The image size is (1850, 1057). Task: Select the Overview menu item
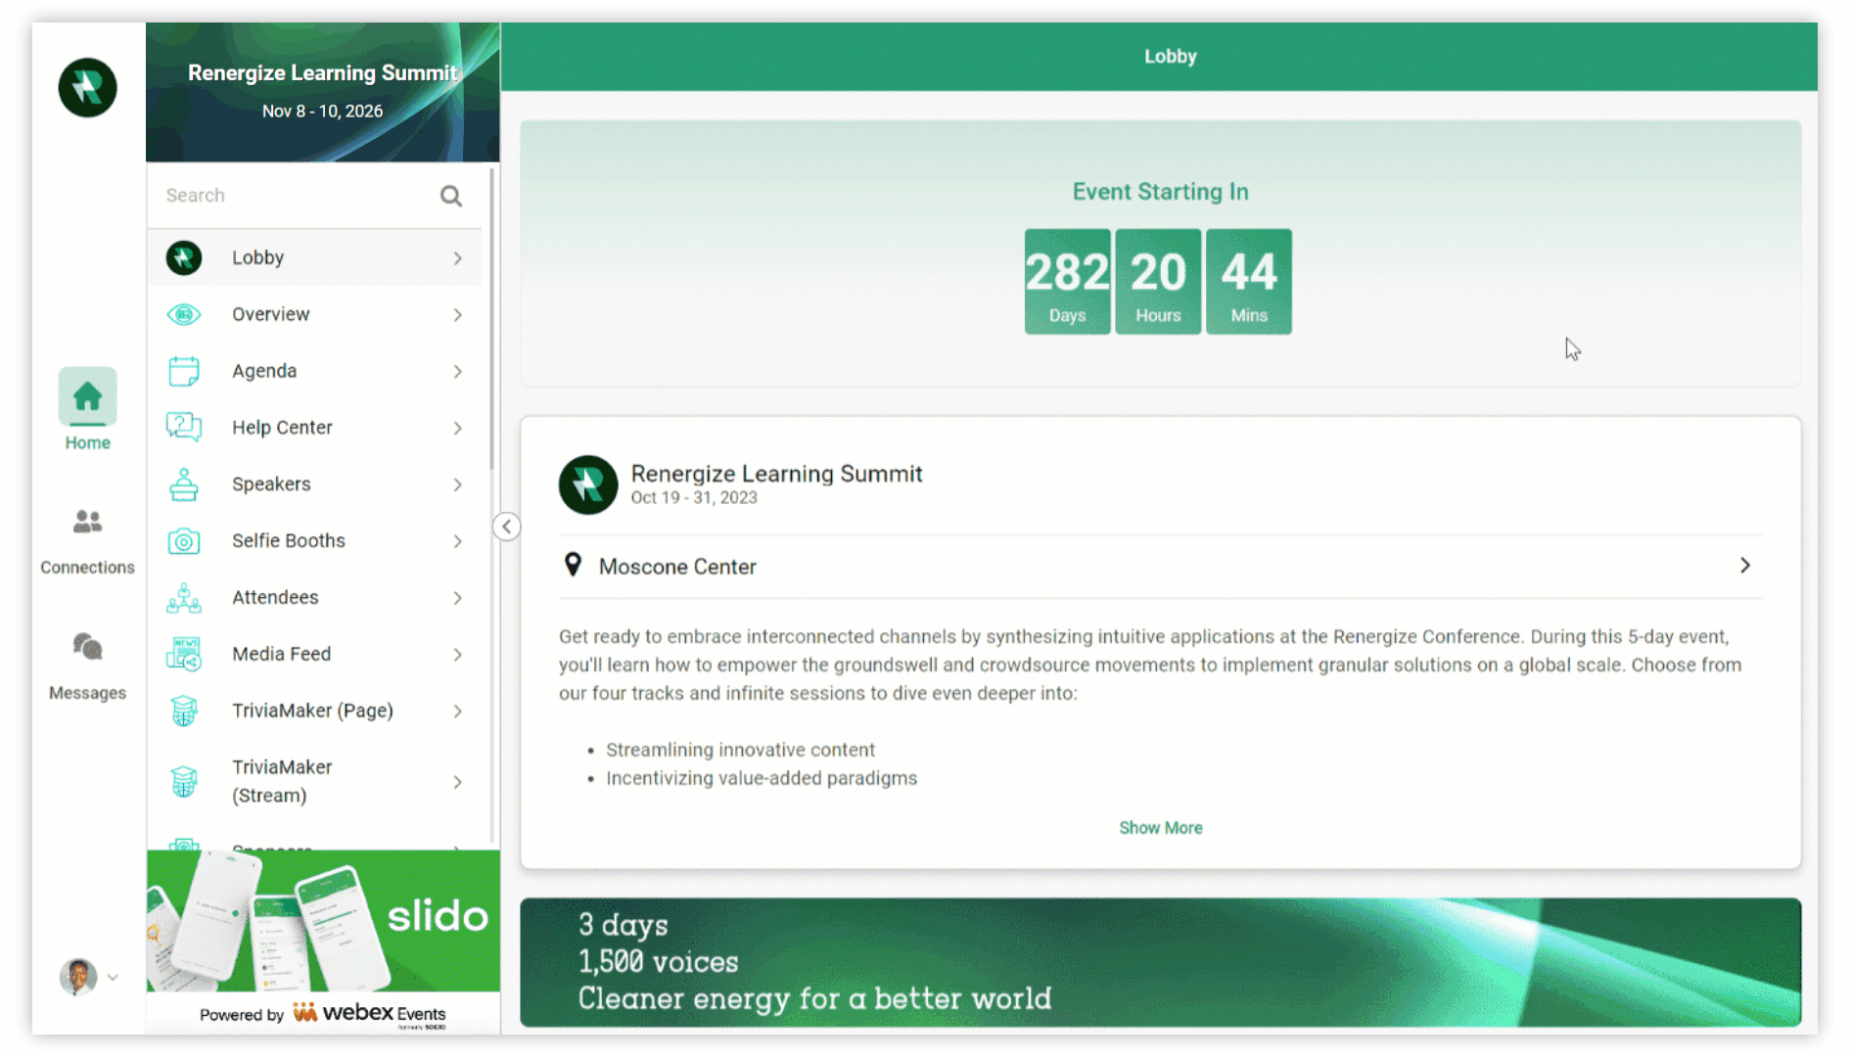tap(314, 314)
